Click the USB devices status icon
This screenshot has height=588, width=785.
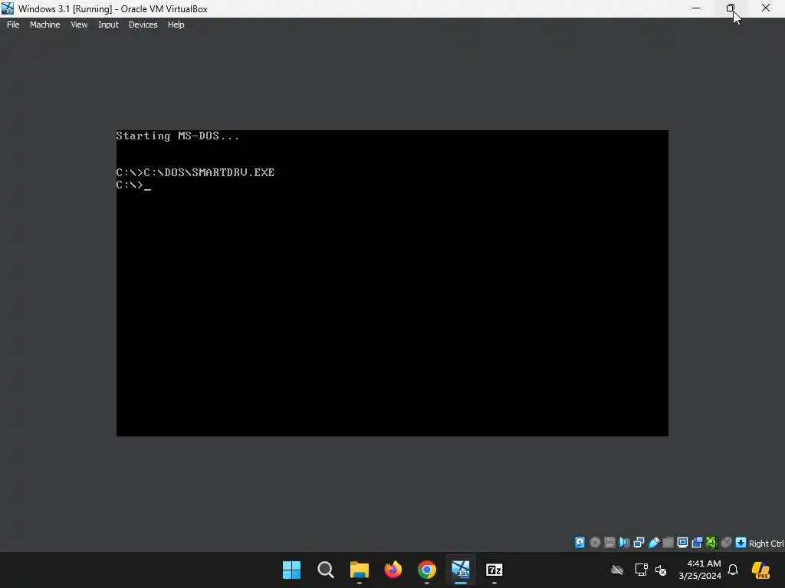[x=653, y=543]
